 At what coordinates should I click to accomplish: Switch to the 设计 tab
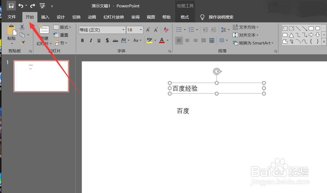(61, 17)
